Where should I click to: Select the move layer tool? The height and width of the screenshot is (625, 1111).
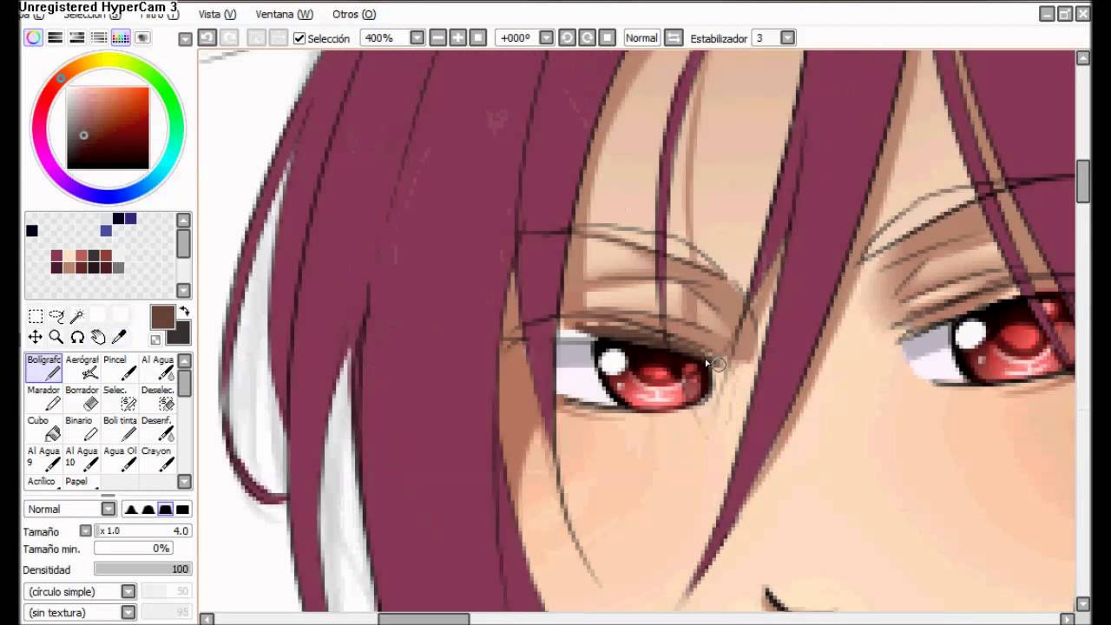pos(36,337)
